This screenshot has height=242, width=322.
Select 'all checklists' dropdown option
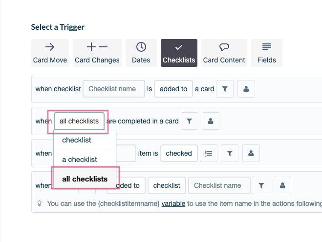(85, 179)
